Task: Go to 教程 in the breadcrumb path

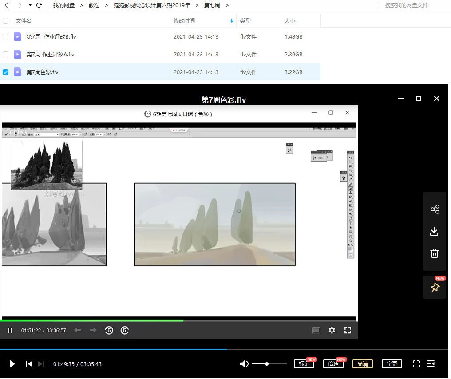Action: click(94, 5)
